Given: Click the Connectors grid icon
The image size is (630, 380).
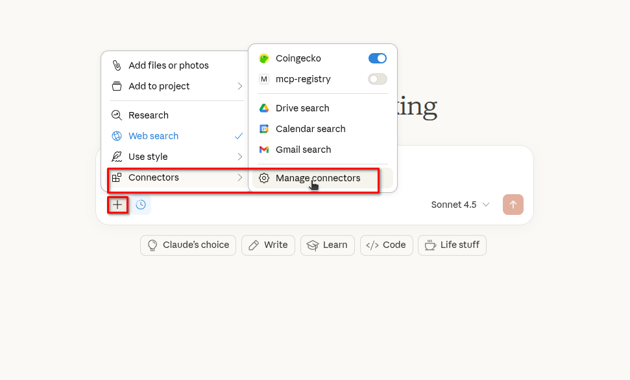Looking at the screenshot, I should tap(117, 177).
